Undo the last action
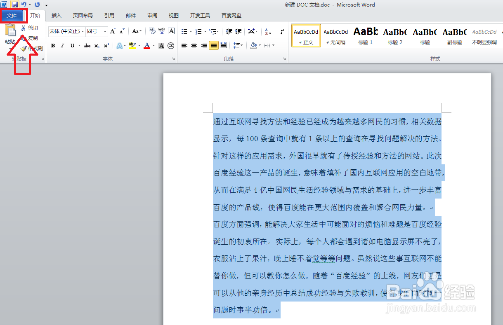Image resolution: width=503 pixels, height=325 pixels. click(x=24, y=5)
